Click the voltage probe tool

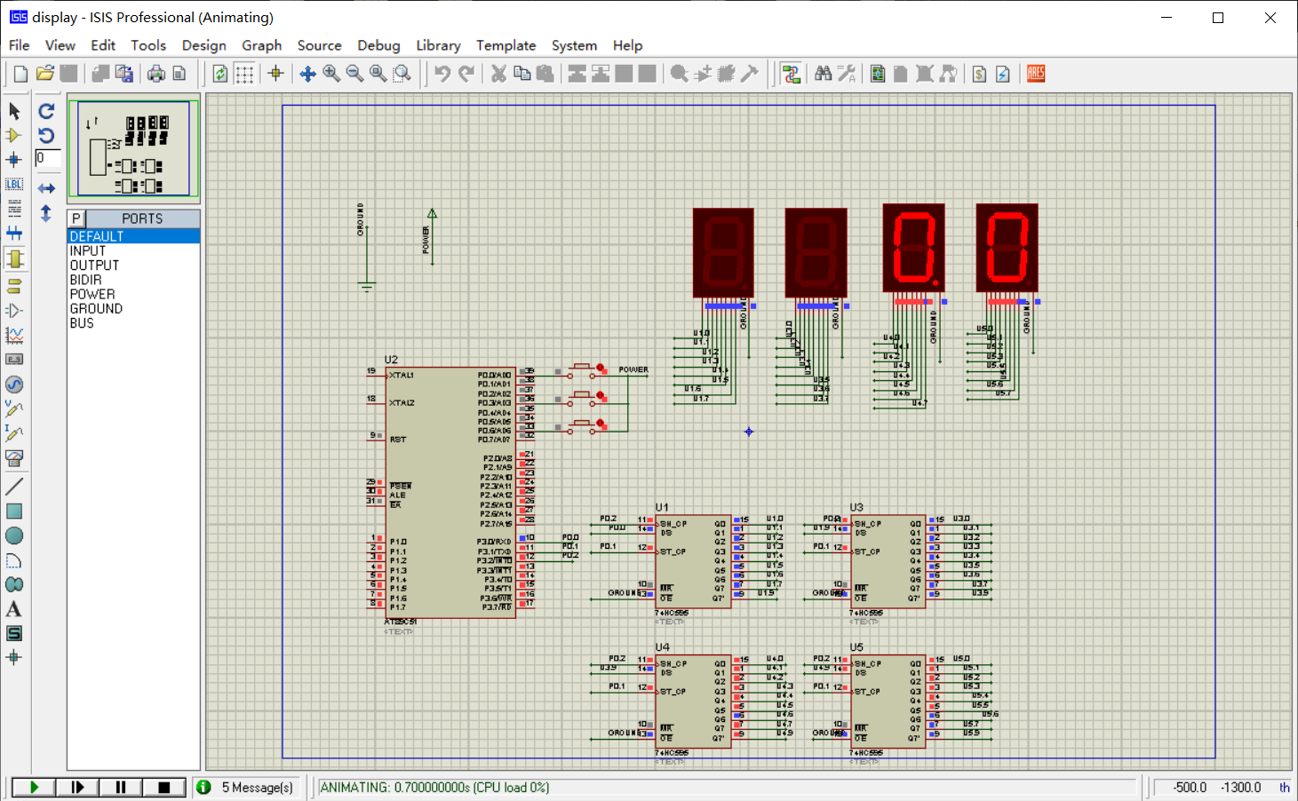[14, 409]
